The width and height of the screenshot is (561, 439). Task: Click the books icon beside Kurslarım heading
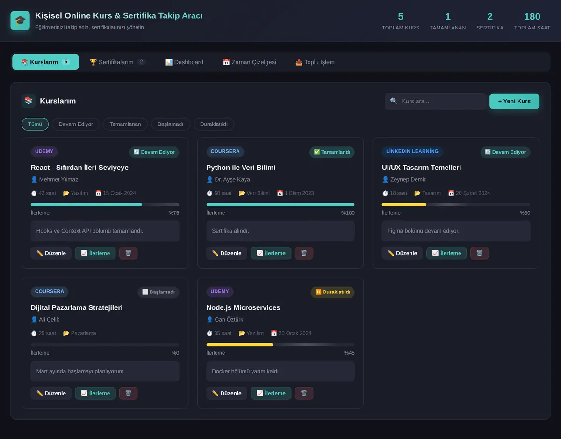(29, 101)
